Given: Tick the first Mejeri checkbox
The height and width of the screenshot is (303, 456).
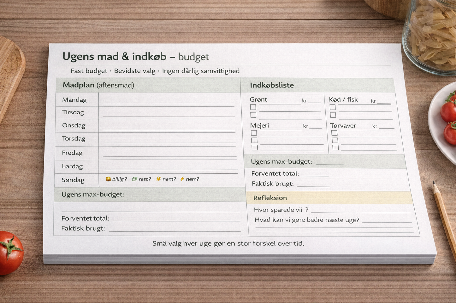Looking at the screenshot, I should [254, 133].
